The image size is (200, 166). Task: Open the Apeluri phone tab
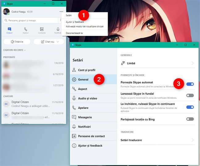click(x=26, y=29)
